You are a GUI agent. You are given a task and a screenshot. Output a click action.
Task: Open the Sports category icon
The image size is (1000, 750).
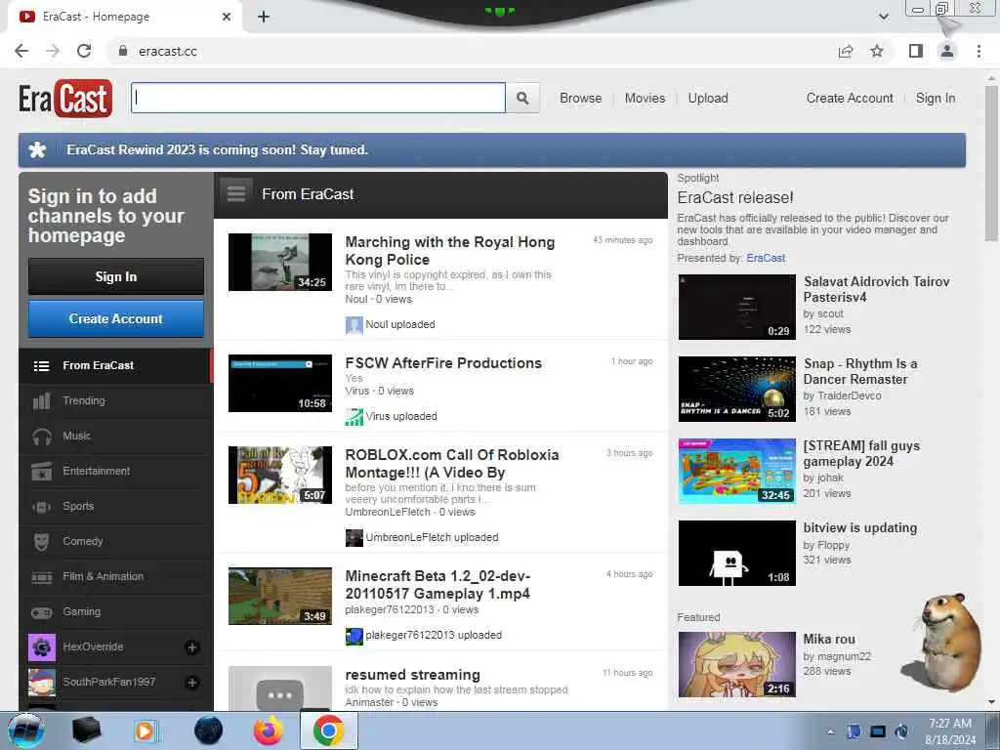click(41, 507)
